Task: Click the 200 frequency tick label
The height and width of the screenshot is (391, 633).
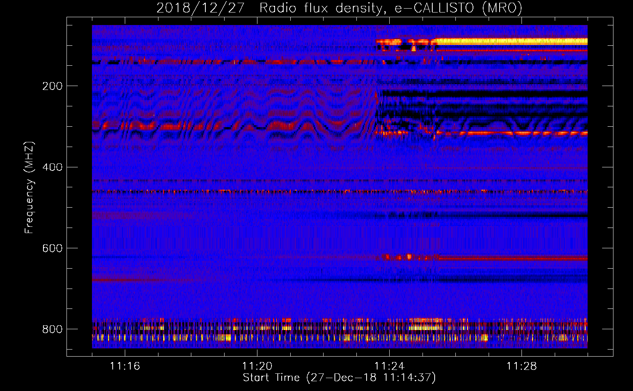Action: click(x=52, y=86)
